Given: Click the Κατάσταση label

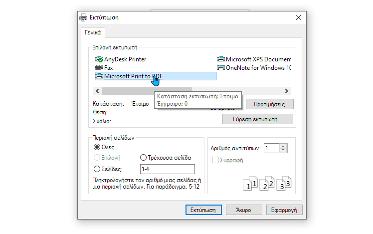Looking at the screenshot, I should point(109,104).
